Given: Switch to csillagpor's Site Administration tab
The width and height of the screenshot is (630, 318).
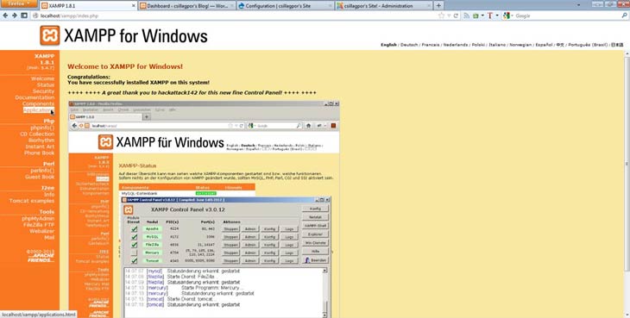Looking at the screenshot, I should (x=383, y=6).
